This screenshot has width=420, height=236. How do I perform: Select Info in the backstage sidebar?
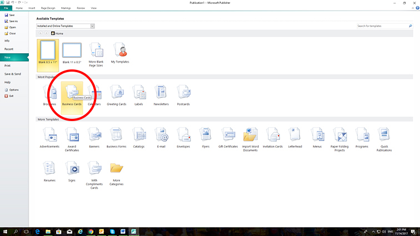[x=7, y=41]
